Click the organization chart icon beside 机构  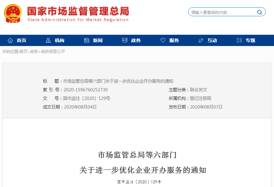point(48,40)
